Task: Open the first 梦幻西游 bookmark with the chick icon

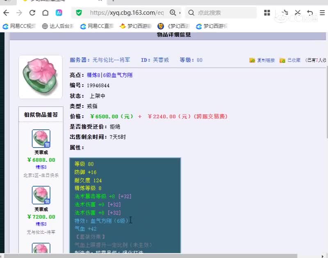Action: (x=136, y=26)
